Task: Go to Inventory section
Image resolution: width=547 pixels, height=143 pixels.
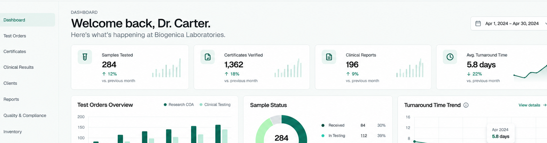Action: 13,132
